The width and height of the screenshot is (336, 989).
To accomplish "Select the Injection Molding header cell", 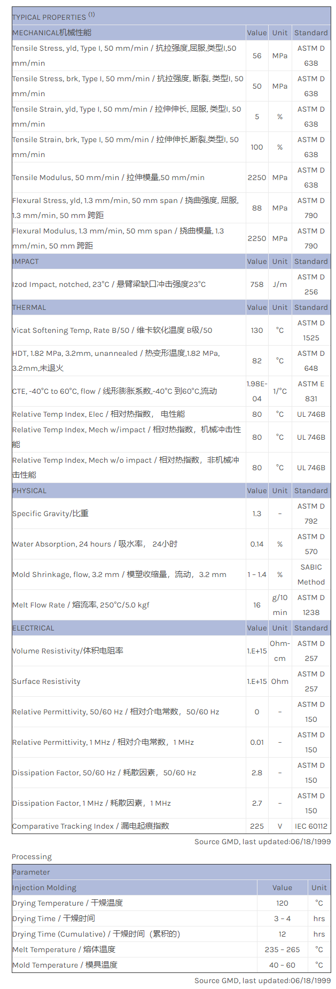I will (44, 887).
